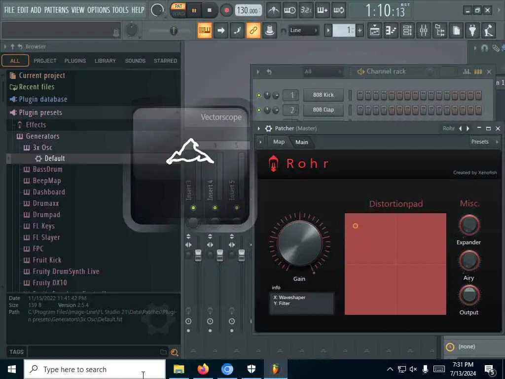Click the tempo tapper icon
The image size is (505, 379).
coord(489,31)
